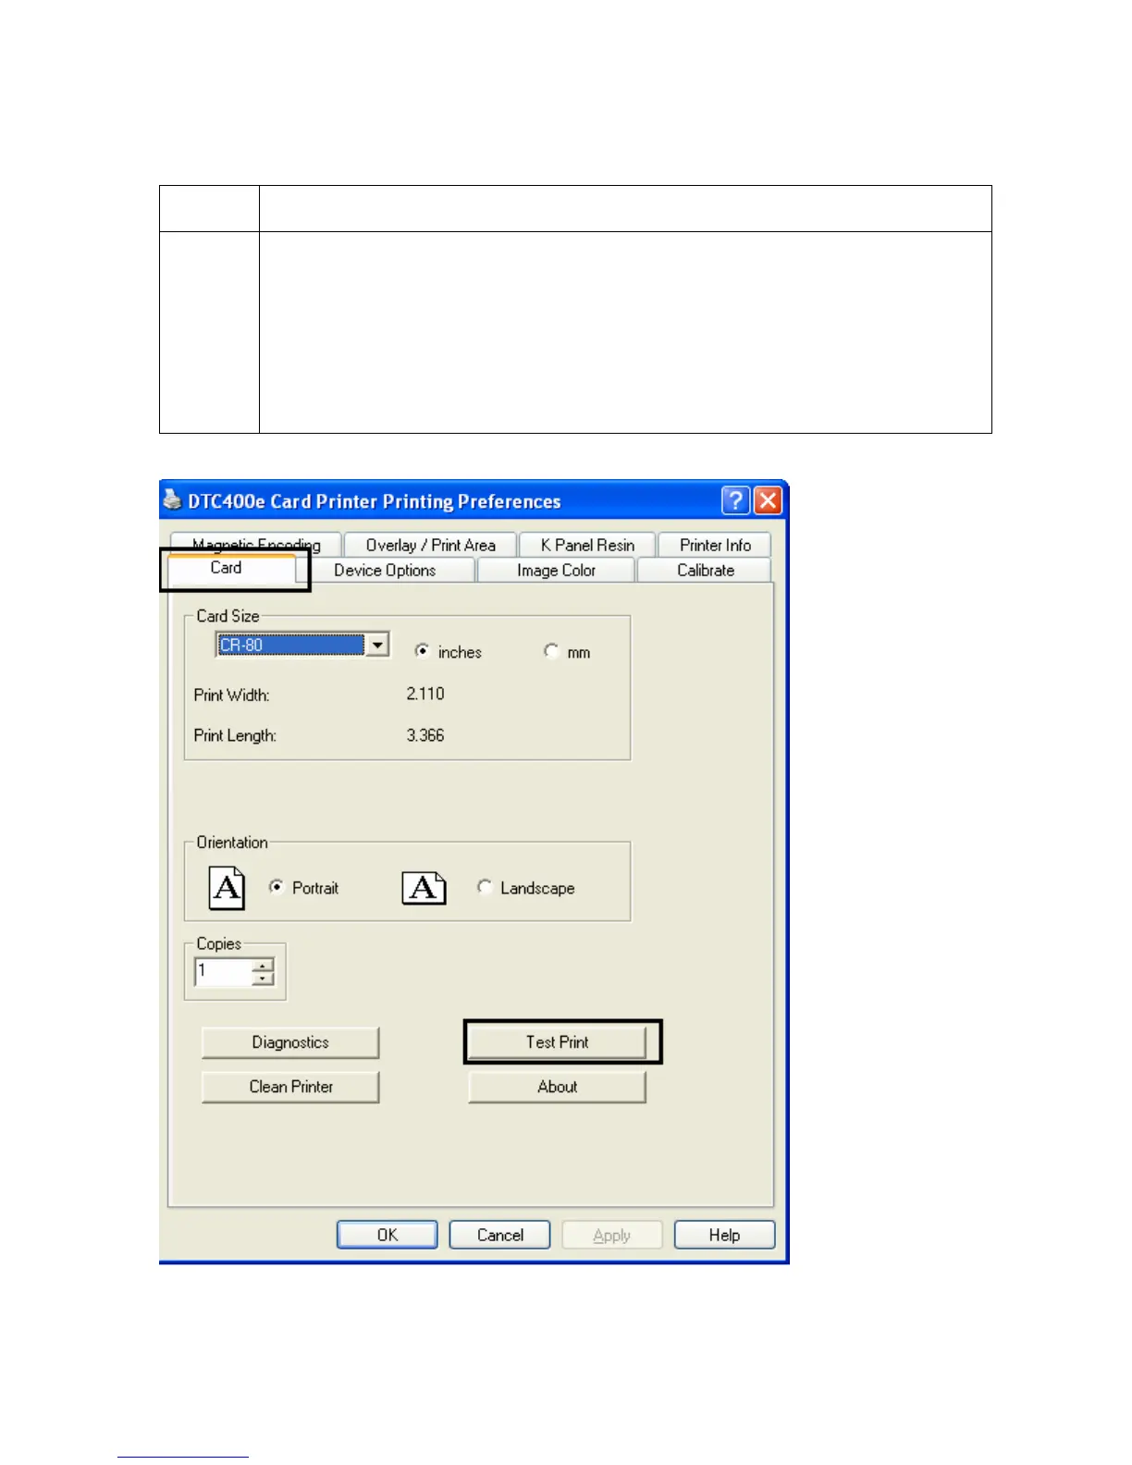Click the Print Width value 2.110
Image resolution: width=1132 pixels, height=1465 pixels.
(x=425, y=694)
